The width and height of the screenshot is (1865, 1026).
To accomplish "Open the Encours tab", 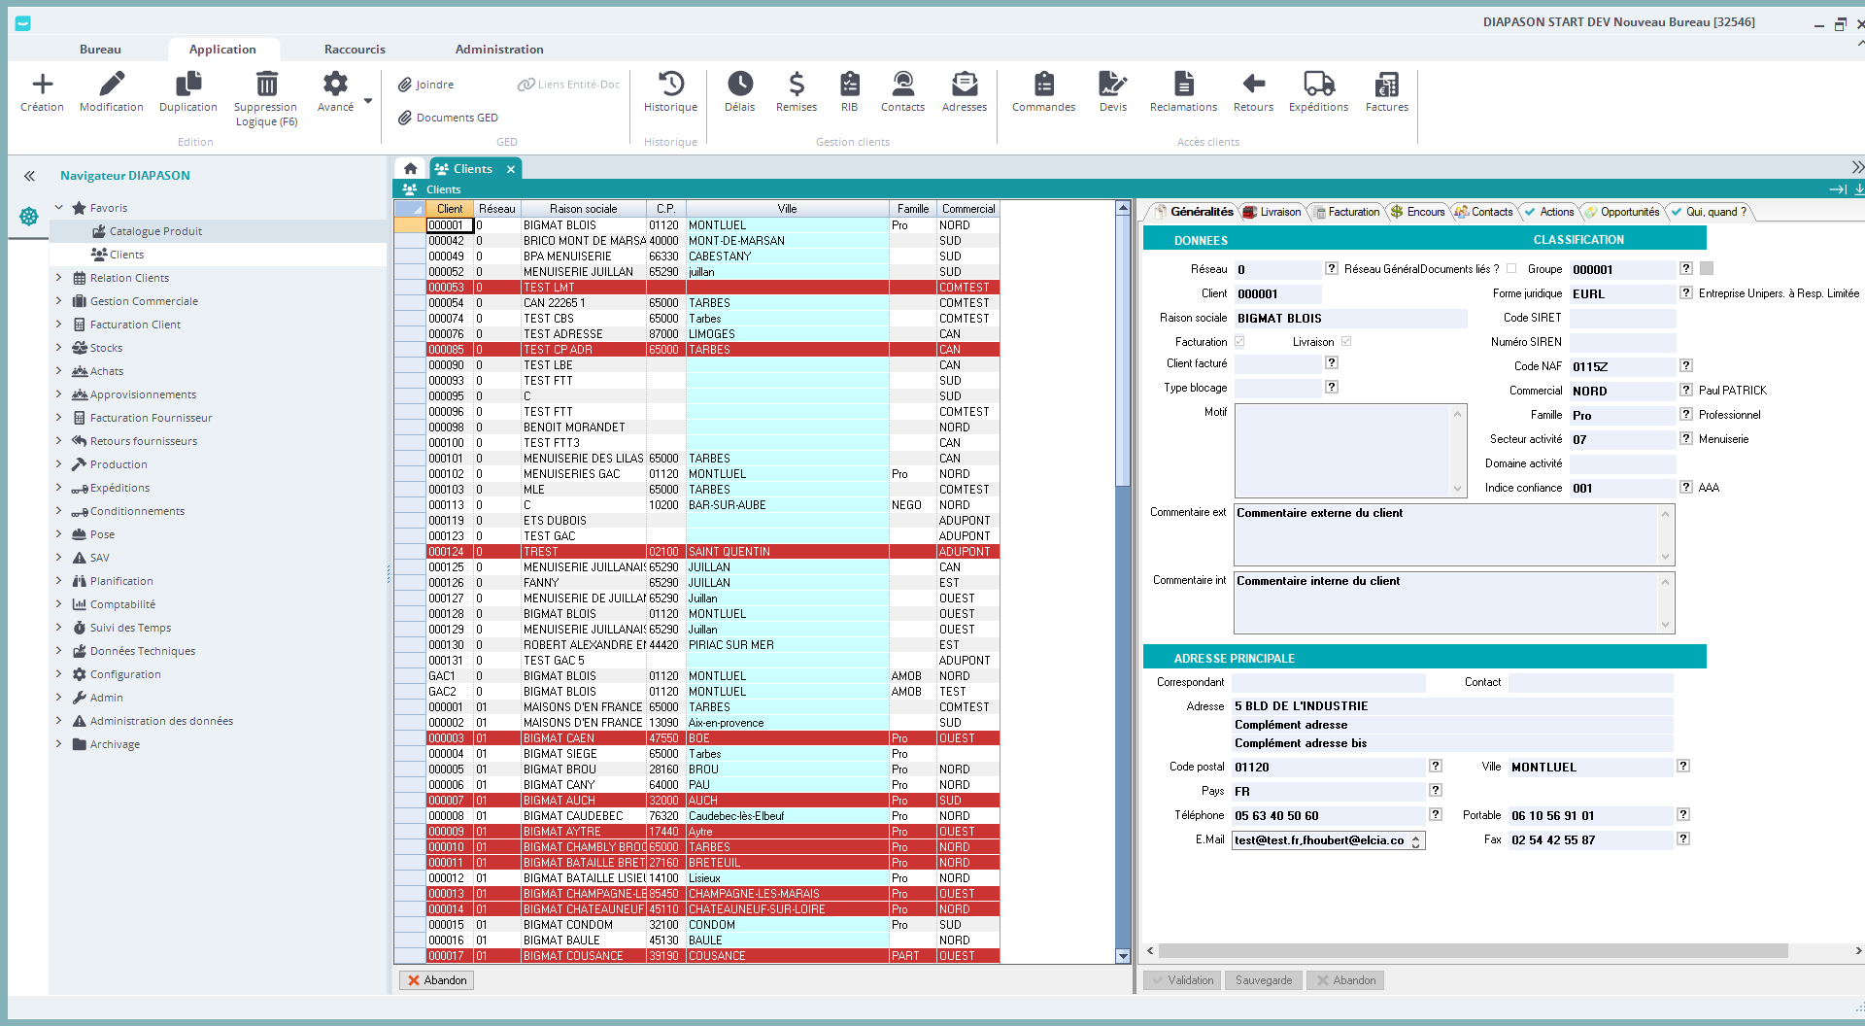I will tap(1418, 212).
